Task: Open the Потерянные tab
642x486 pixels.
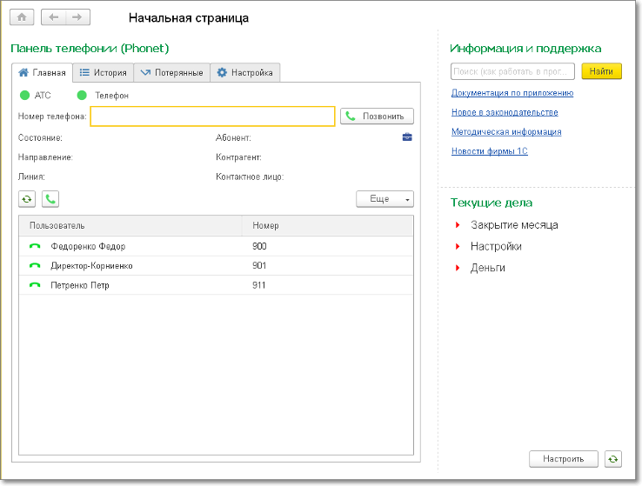Action: (172, 73)
